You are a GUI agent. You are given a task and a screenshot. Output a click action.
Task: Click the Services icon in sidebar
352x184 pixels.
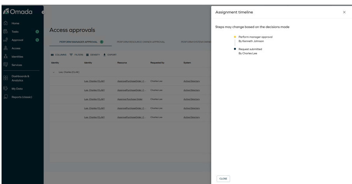coord(5,65)
